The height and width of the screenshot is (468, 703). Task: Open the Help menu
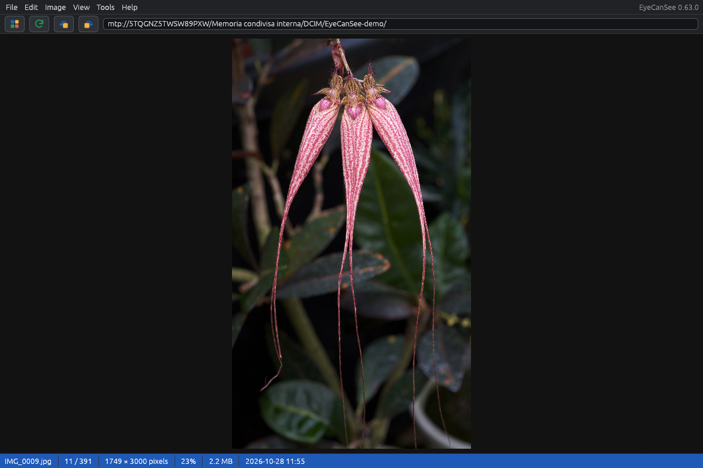pos(129,7)
